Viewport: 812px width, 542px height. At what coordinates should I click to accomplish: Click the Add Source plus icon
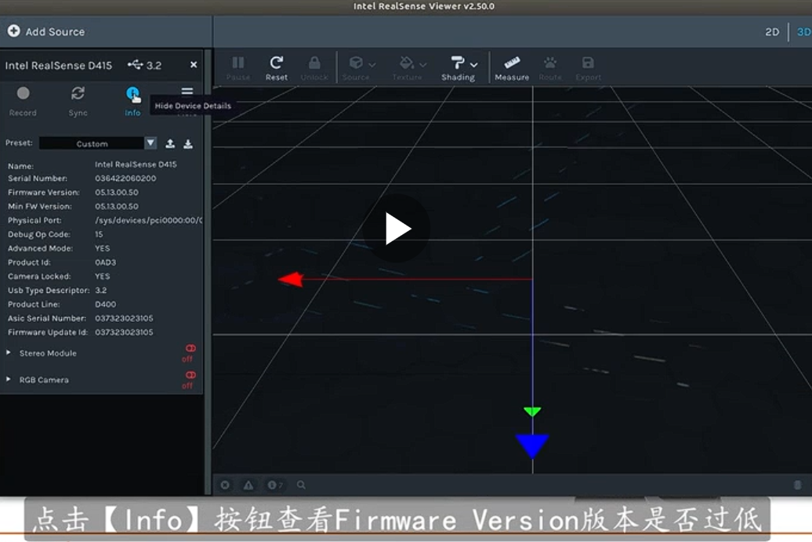coord(14,31)
